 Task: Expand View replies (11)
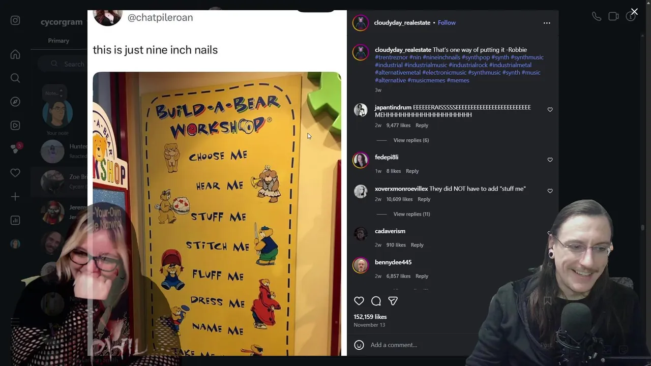tap(411, 214)
